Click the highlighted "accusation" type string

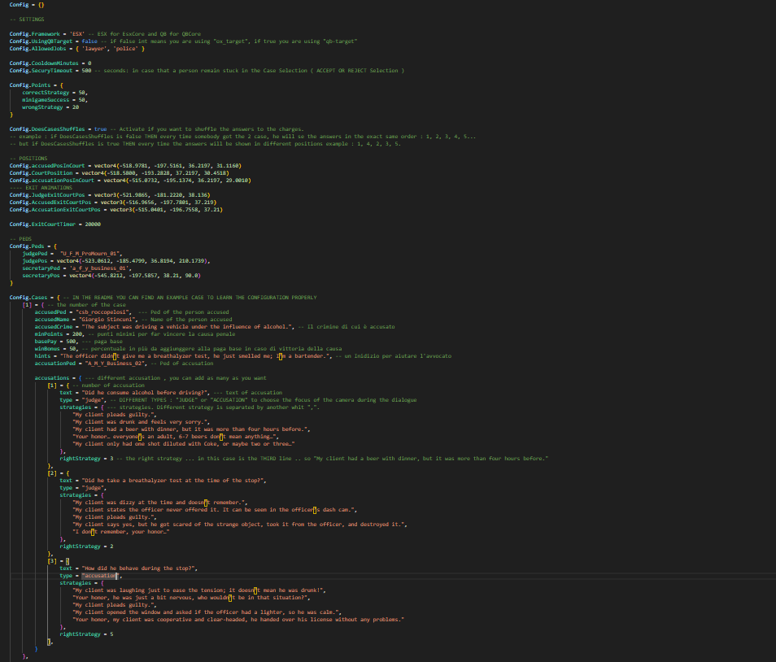click(101, 576)
